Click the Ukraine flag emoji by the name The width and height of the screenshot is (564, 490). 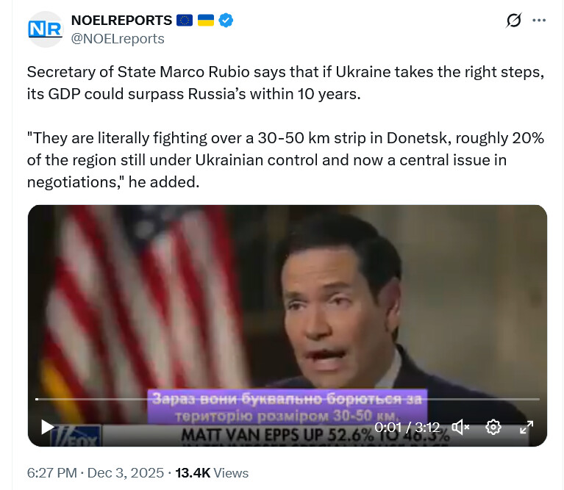[x=206, y=21]
